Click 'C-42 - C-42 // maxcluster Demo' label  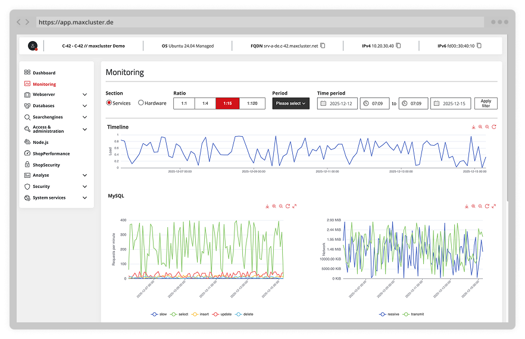93,46
